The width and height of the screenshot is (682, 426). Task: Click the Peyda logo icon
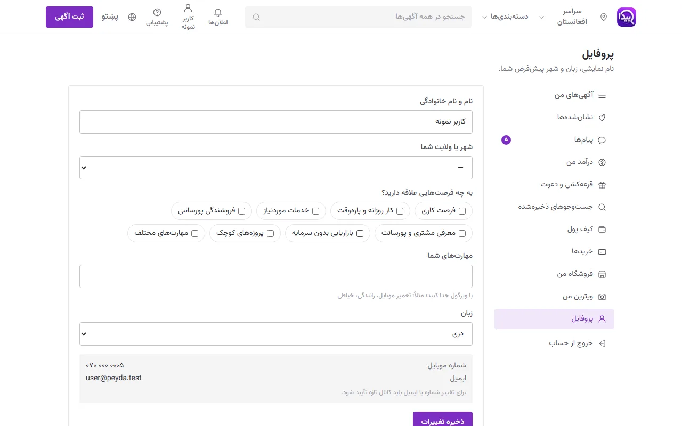click(626, 17)
